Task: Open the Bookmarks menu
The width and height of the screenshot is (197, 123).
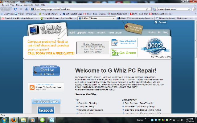Action: pyautogui.click(x=28, y=5)
